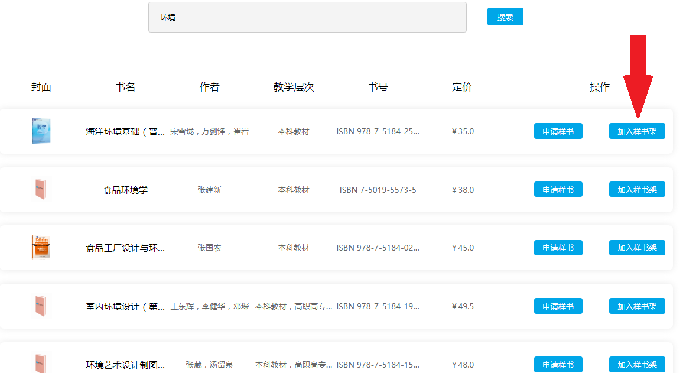Open the 食品环境学 book title

pos(125,190)
